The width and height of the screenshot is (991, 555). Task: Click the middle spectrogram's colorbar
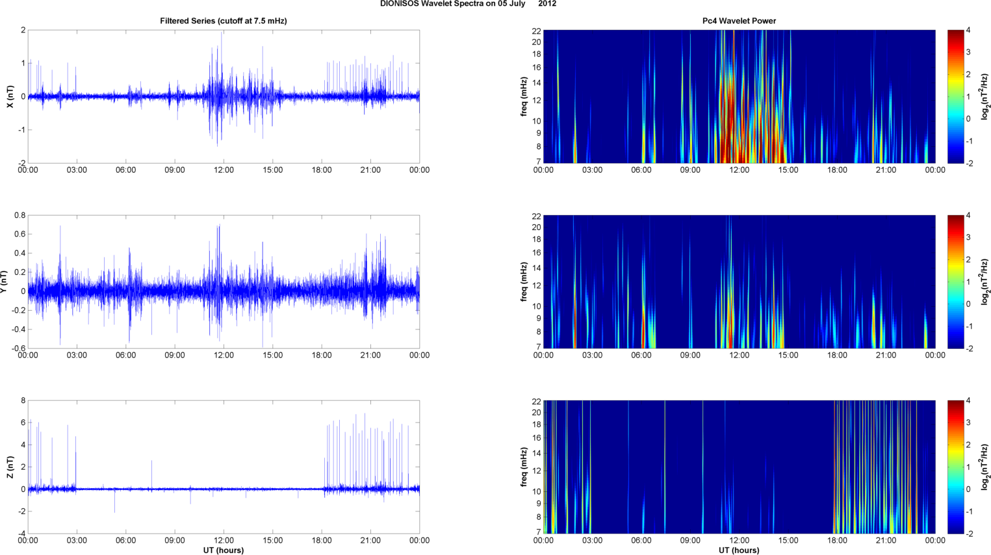pos(955,281)
